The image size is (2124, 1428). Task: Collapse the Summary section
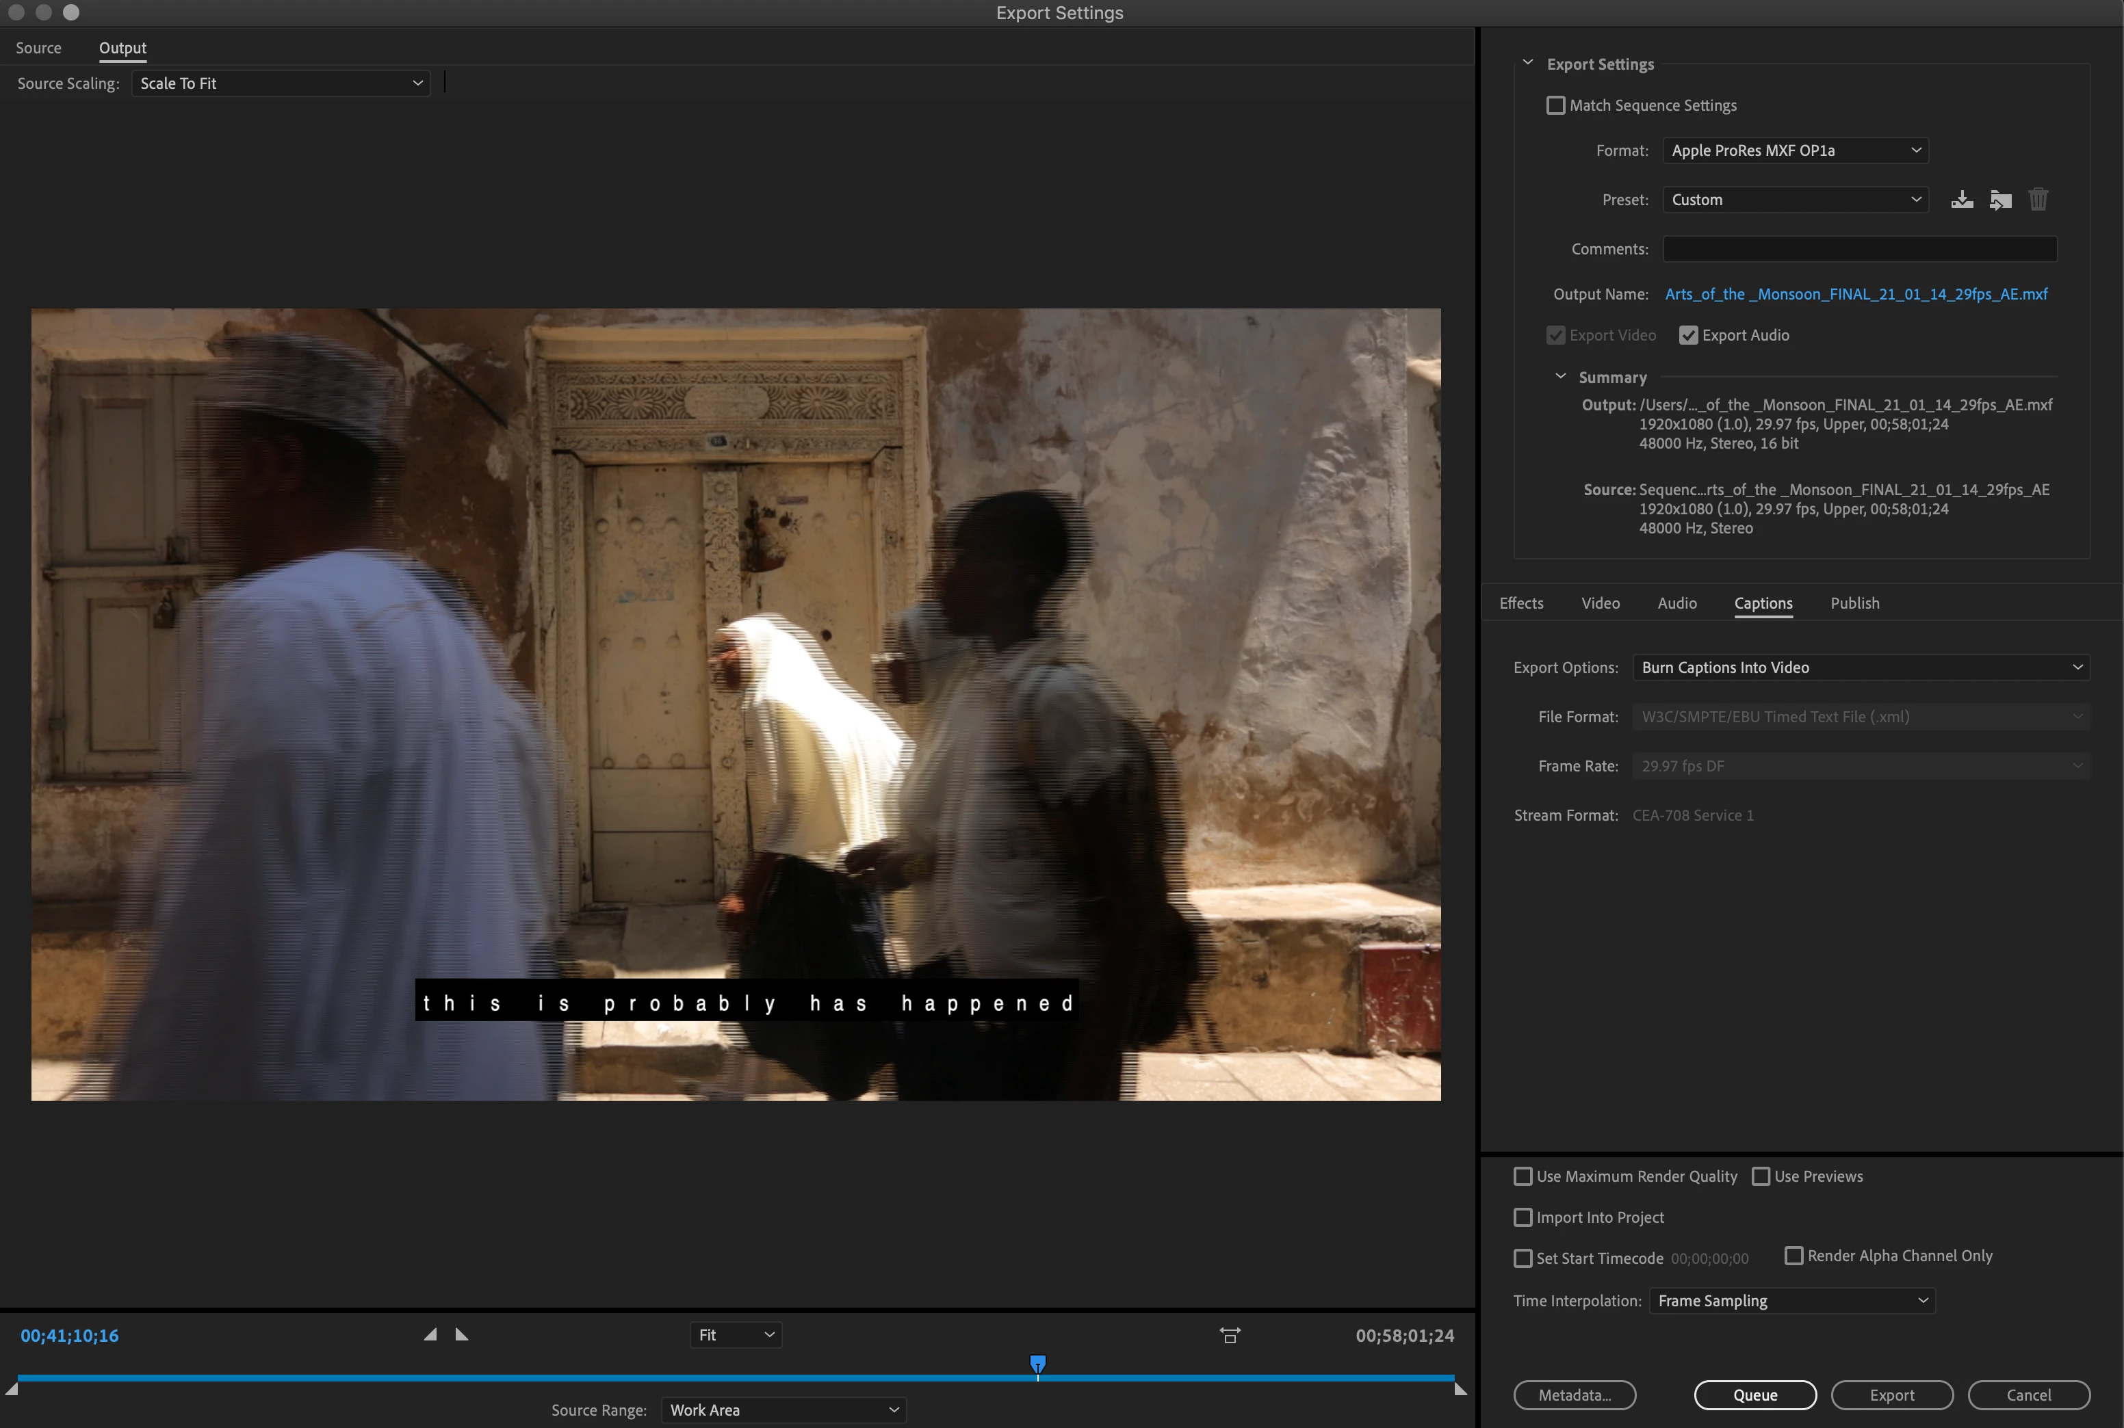(x=1560, y=376)
